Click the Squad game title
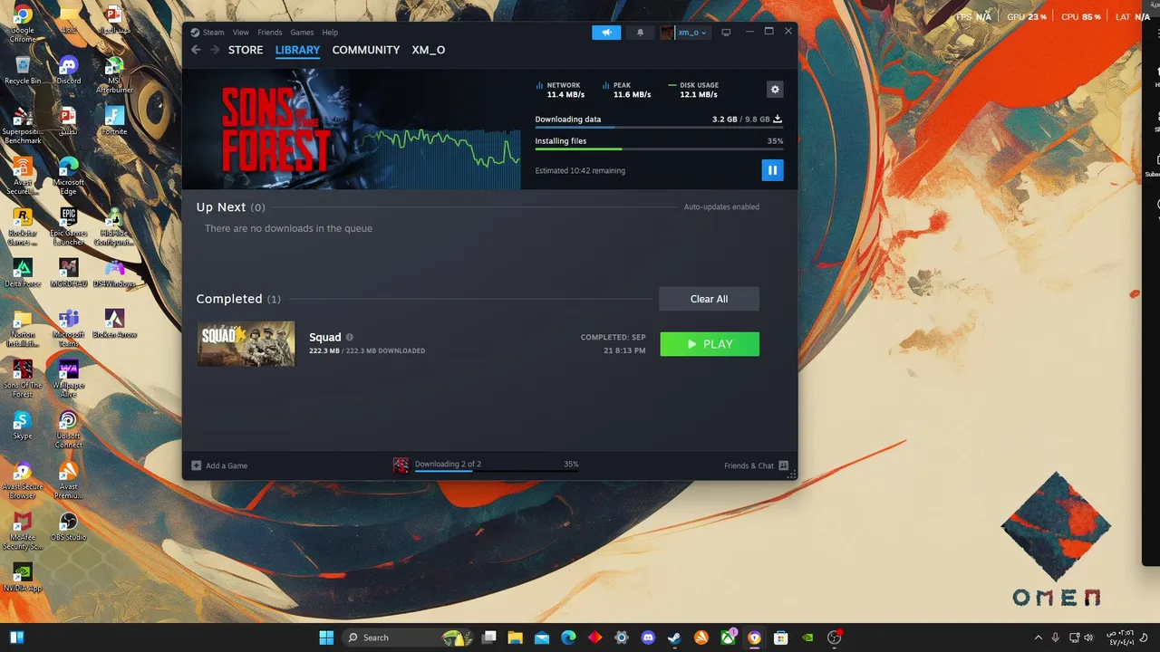 (324, 337)
